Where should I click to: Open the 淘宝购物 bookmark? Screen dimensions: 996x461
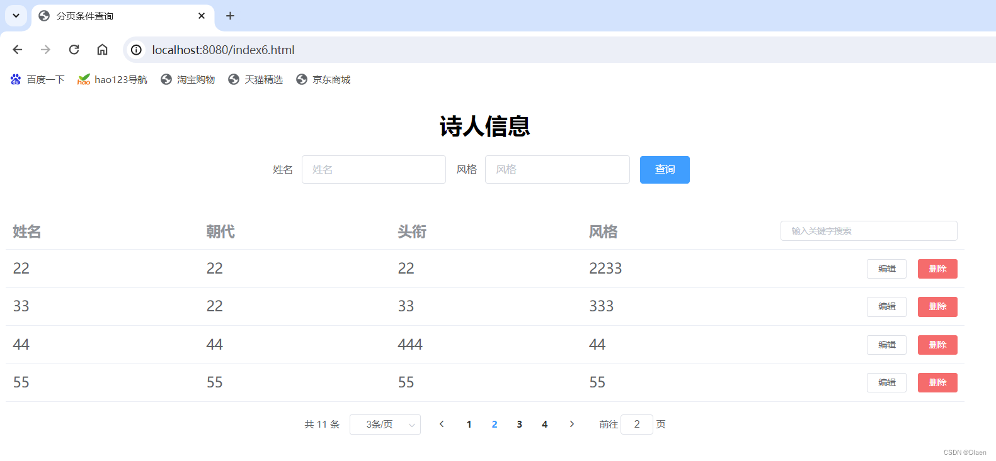click(188, 79)
